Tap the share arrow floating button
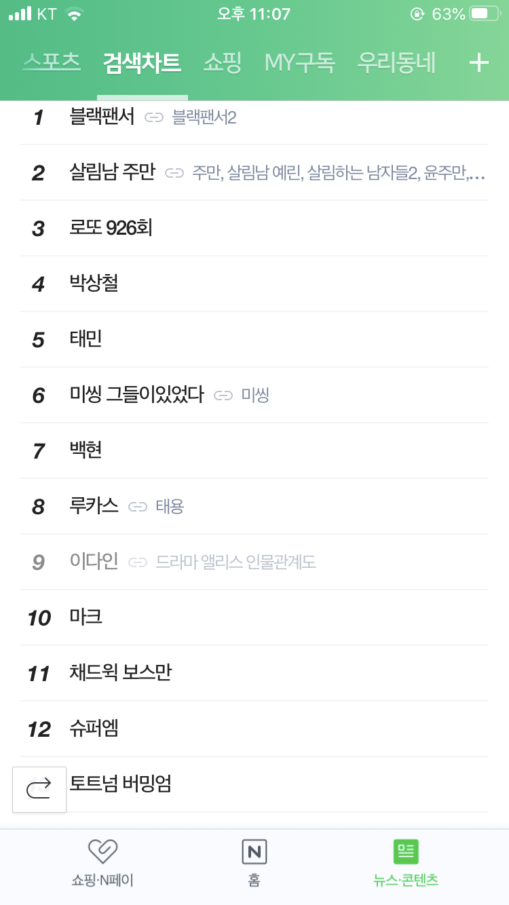This screenshot has width=509, height=905. coord(39,789)
